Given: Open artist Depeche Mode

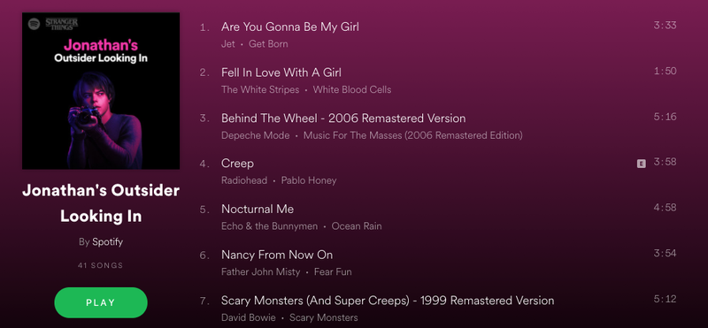Looking at the screenshot, I should (256, 135).
